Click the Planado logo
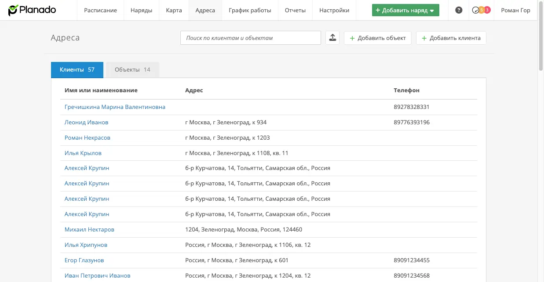544x282 pixels. [32, 10]
